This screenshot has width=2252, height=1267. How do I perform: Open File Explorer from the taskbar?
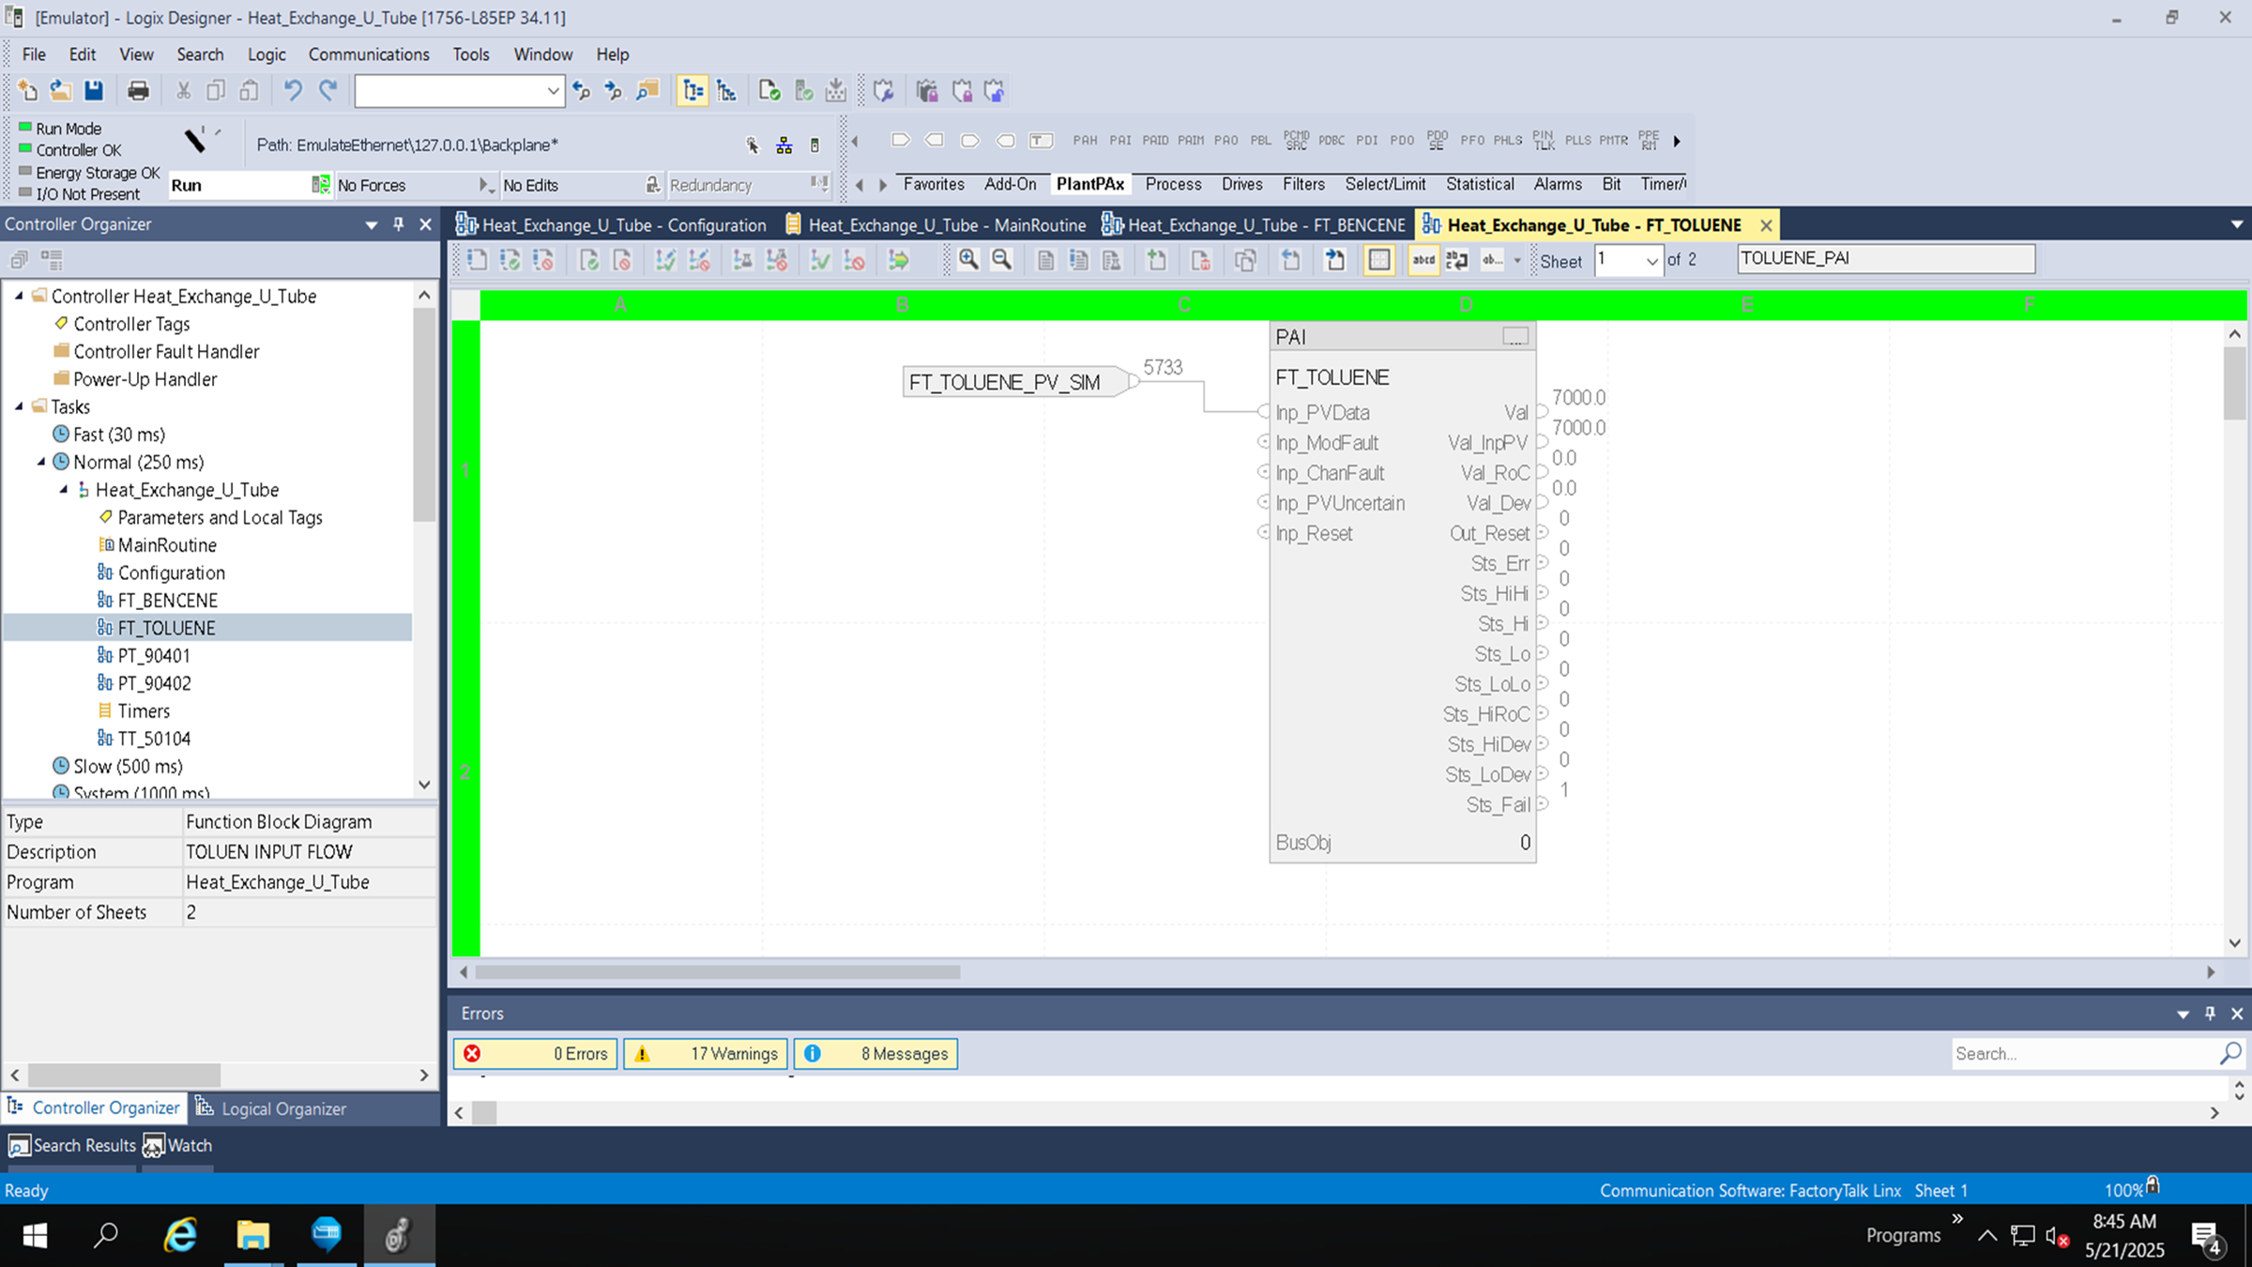point(252,1235)
